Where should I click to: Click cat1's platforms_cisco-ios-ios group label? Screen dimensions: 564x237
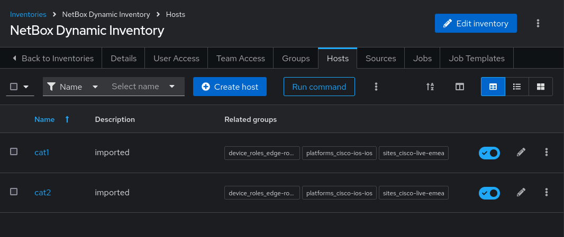(x=339, y=153)
